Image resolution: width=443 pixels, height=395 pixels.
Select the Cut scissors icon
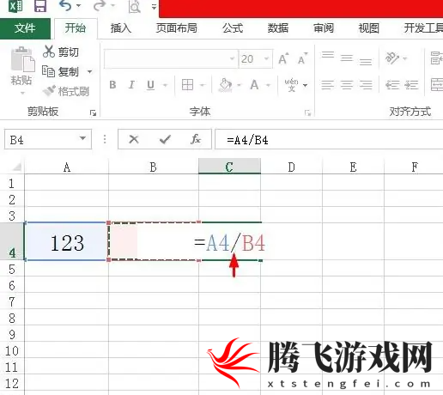(48, 52)
